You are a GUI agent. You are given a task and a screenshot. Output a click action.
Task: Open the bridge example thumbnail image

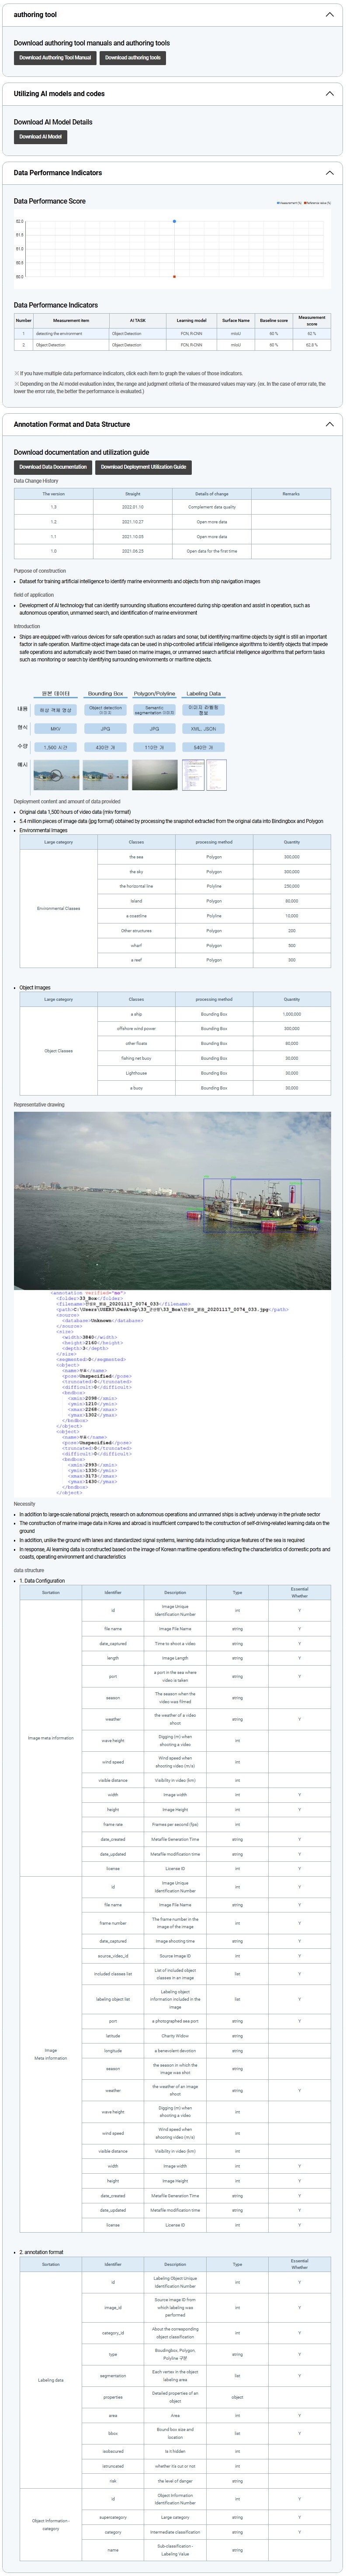pyautogui.click(x=56, y=775)
